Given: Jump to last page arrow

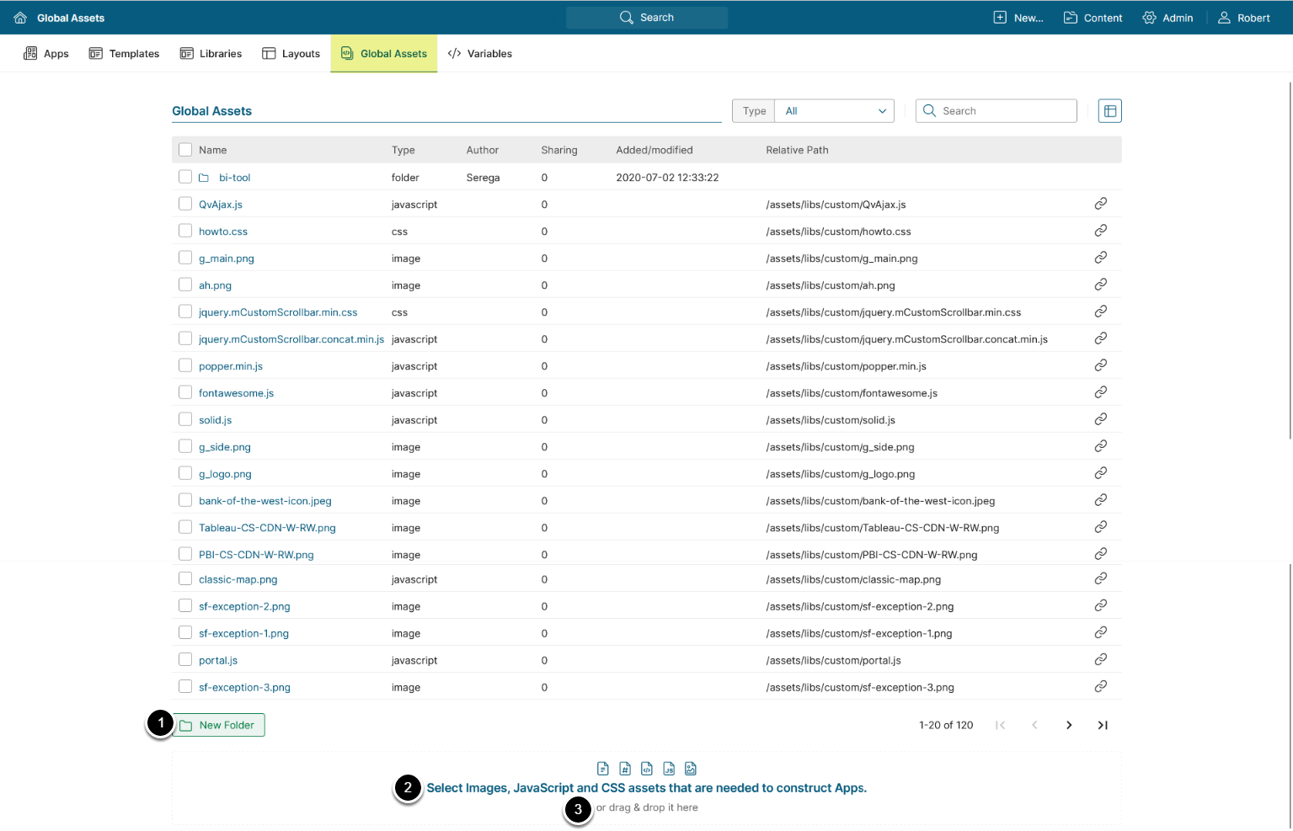Looking at the screenshot, I should (x=1102, y=725).
